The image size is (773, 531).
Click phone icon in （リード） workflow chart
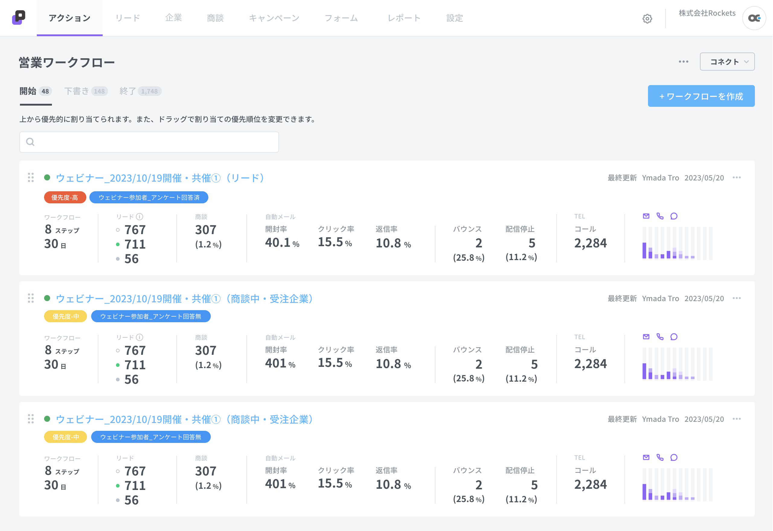660,216
